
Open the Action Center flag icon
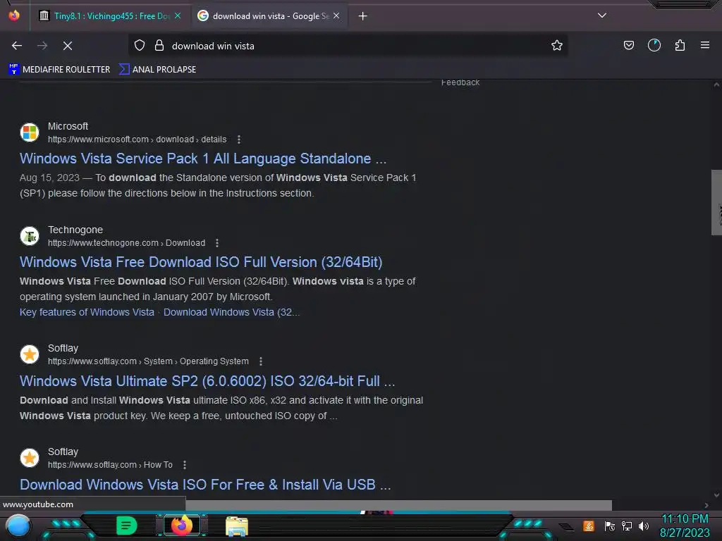pyautogui.click(x=610, y=526)
